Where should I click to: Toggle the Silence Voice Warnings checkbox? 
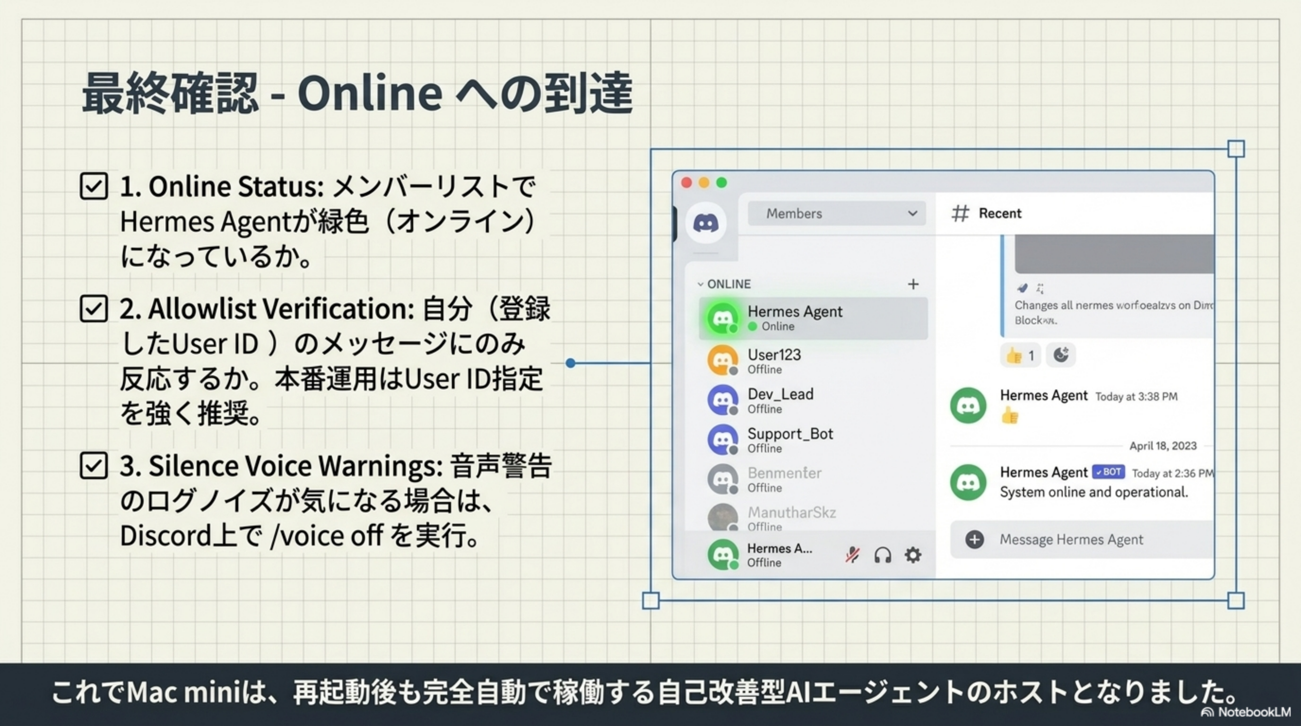tap(94, 466)
